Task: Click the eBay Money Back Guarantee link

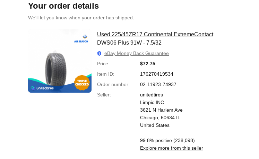Action: (x=137, y=53)
